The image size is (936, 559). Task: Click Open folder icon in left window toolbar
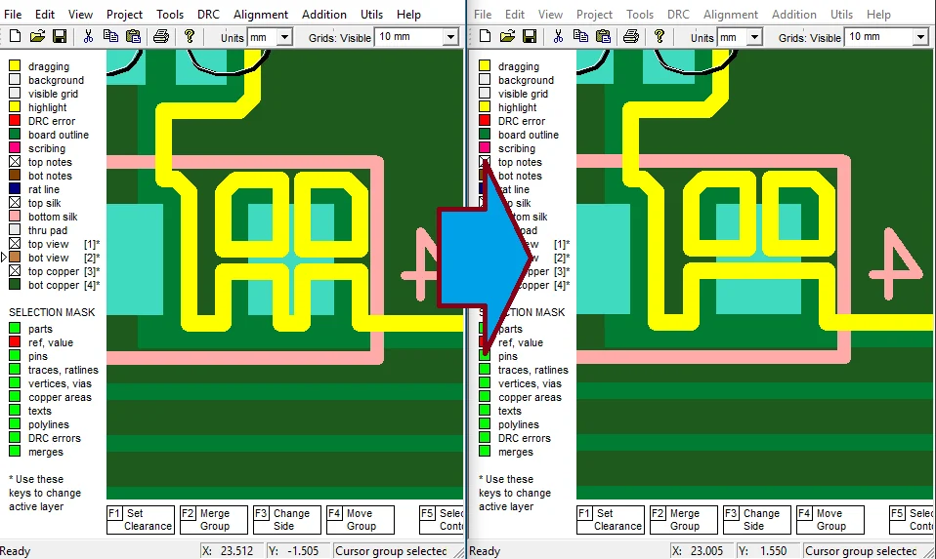[x=37, y=37]
